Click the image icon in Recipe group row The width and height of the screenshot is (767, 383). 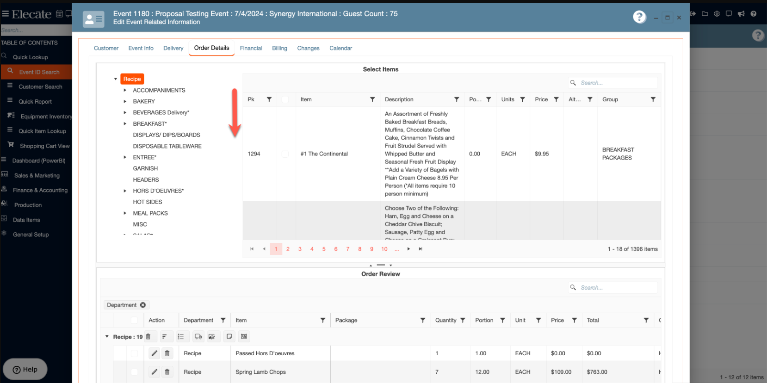click(211, 337)
